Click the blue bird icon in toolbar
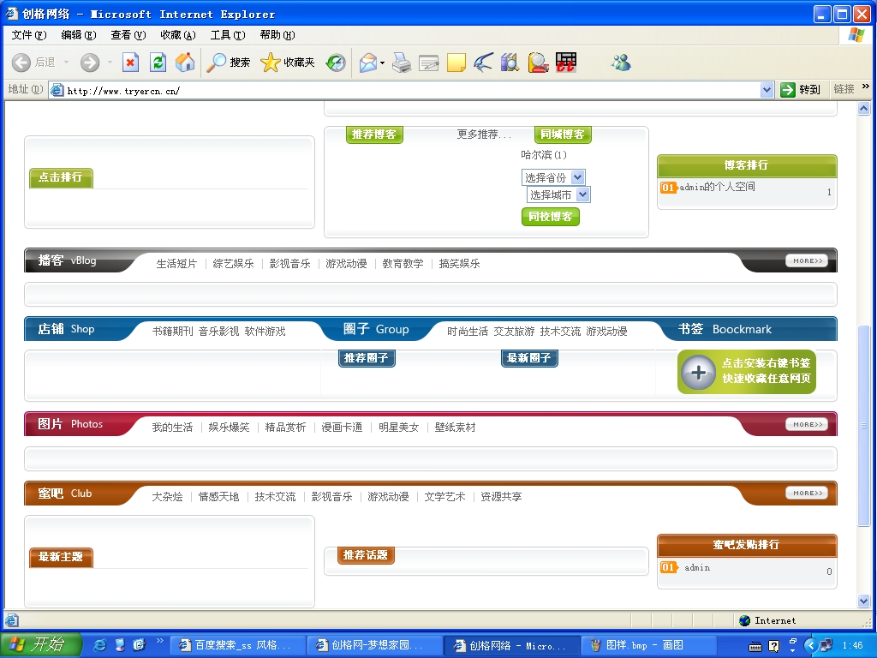The width and height of the screenshot is (877, 658). coord(483,62)
